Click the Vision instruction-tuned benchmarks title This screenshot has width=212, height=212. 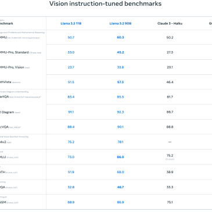(105, 3)
